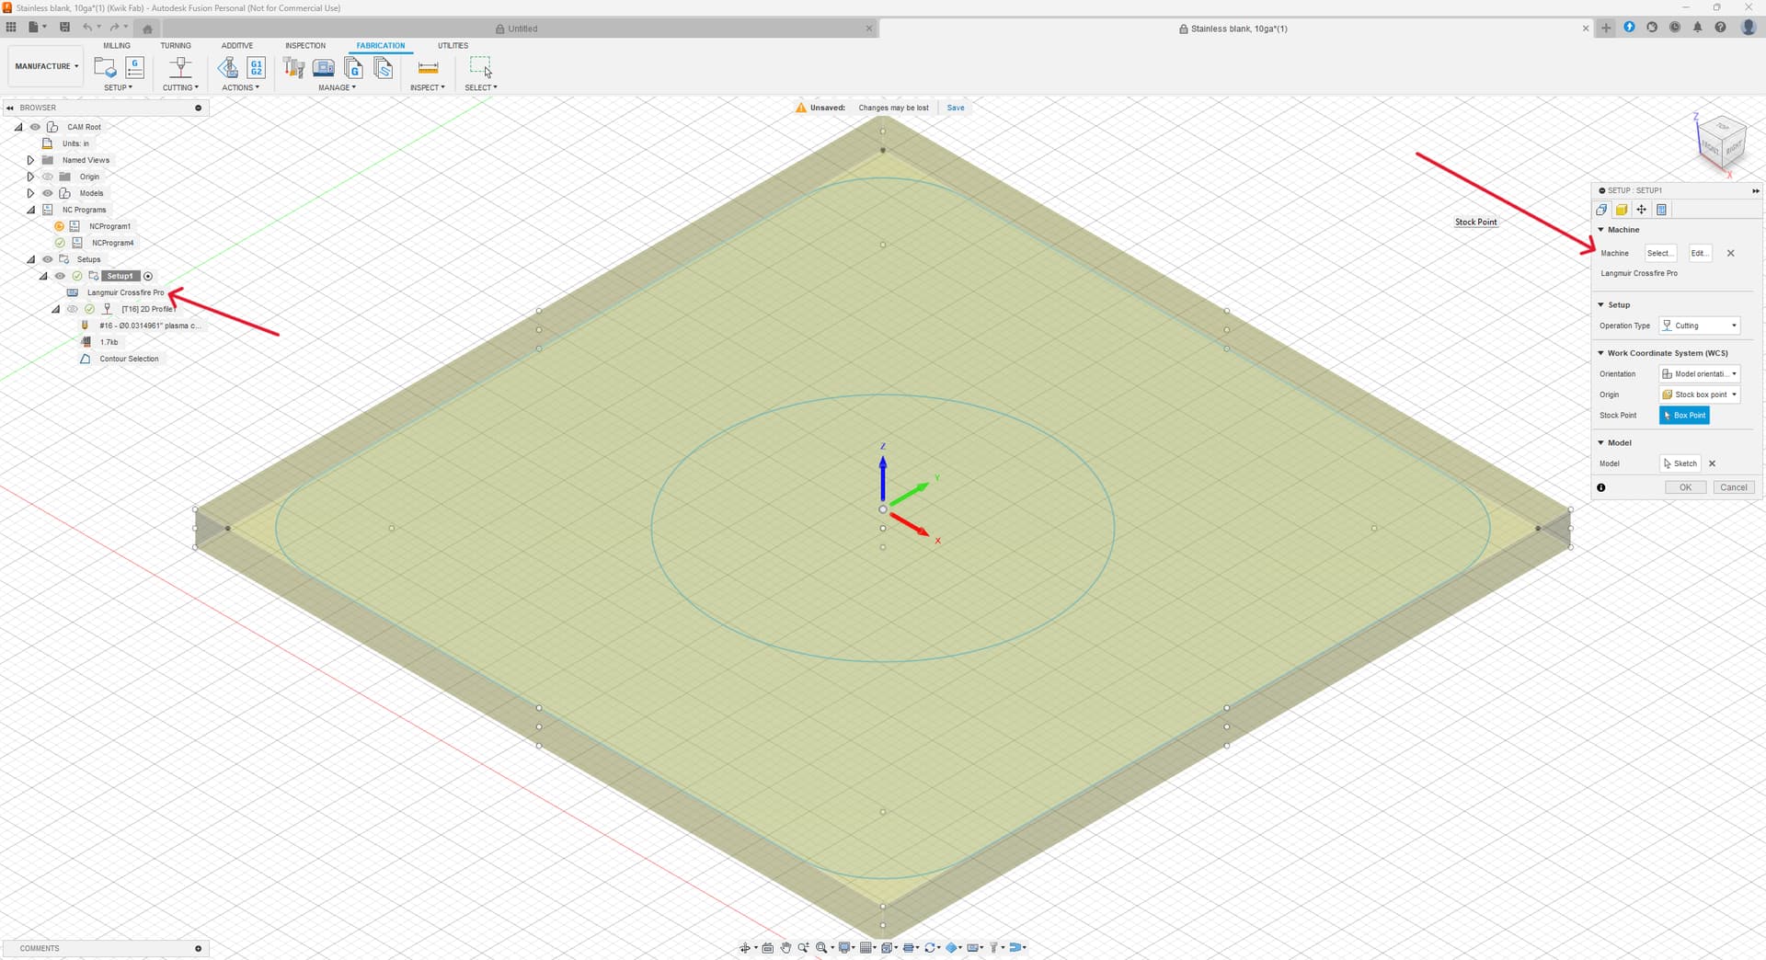Click the Create NC Program icon
The width and height of the screenshot is (1766, 960).
coord(135,67)
